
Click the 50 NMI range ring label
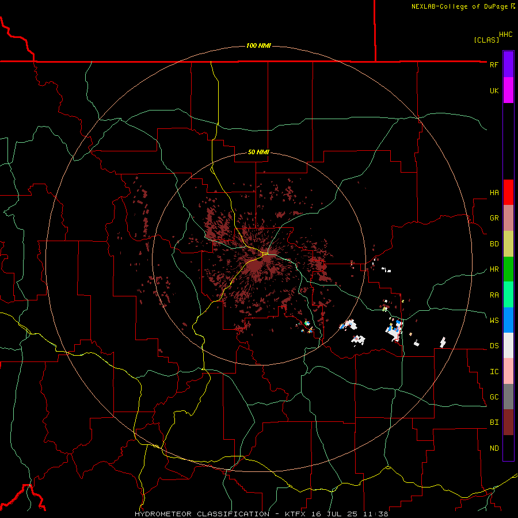(x=258, y=152)
